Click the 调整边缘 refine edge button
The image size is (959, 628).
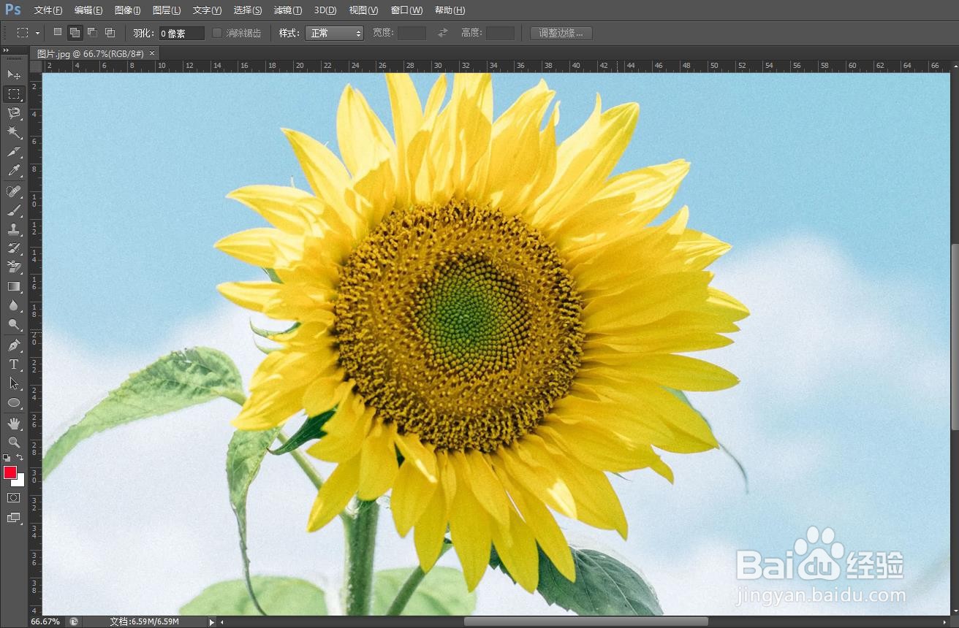point(561,33)
